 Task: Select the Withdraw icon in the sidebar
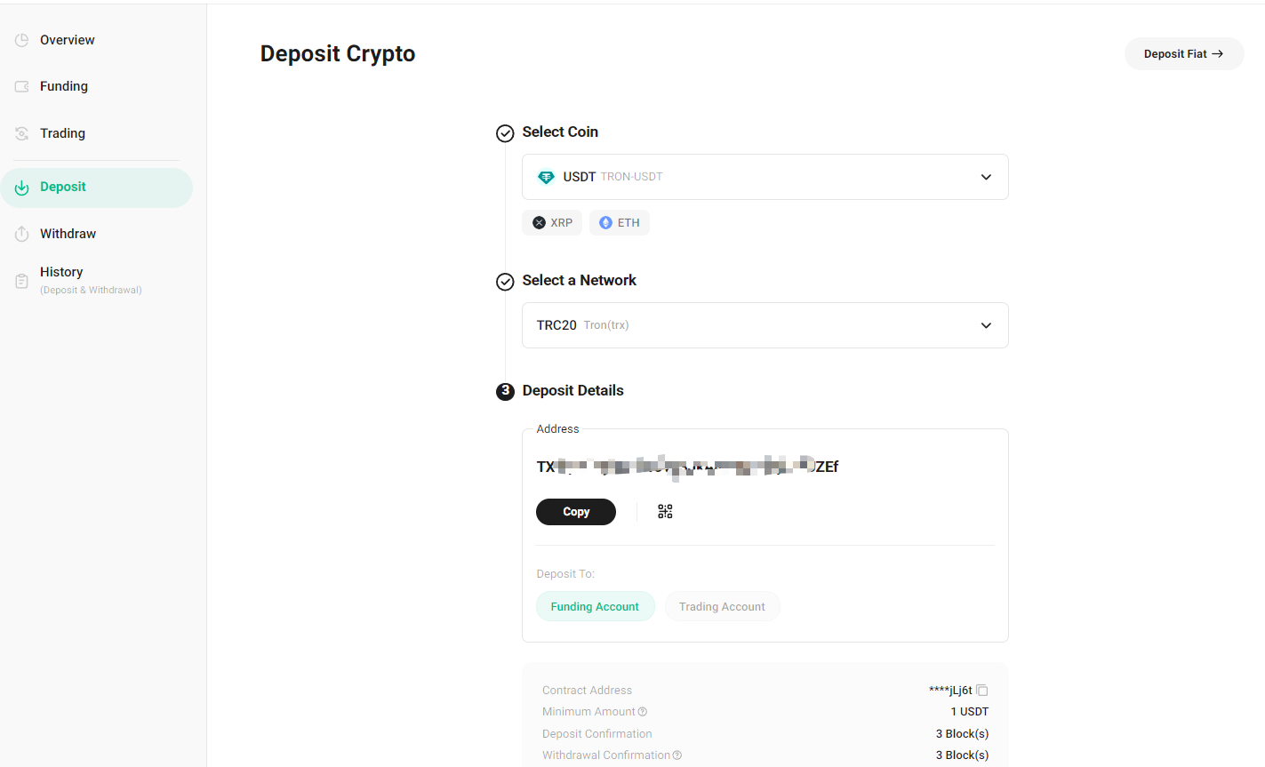(20, 233)
